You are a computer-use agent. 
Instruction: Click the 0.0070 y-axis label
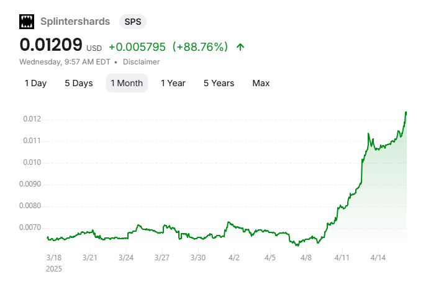click(30, 227)
